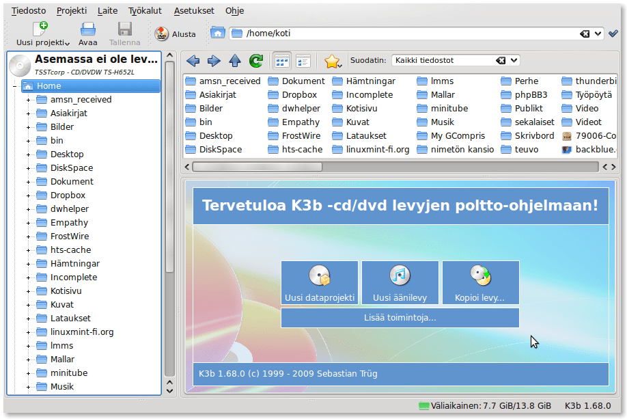Open the Suodatin filter dropdown arrow
627x419 pixels.
[514, 60]
